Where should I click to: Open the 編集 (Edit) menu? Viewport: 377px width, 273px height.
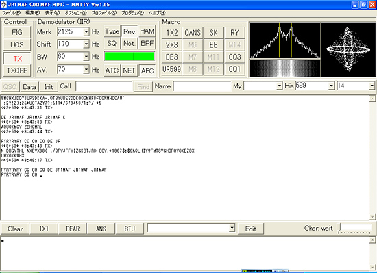coord(33,13)
